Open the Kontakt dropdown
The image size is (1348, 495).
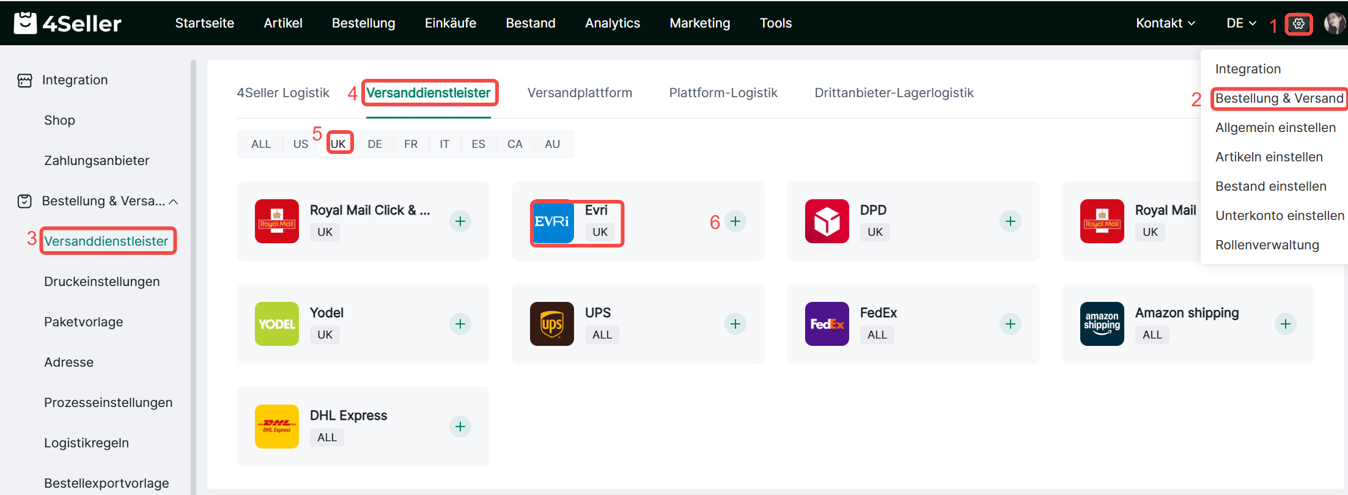click(x=1165, y=23)
